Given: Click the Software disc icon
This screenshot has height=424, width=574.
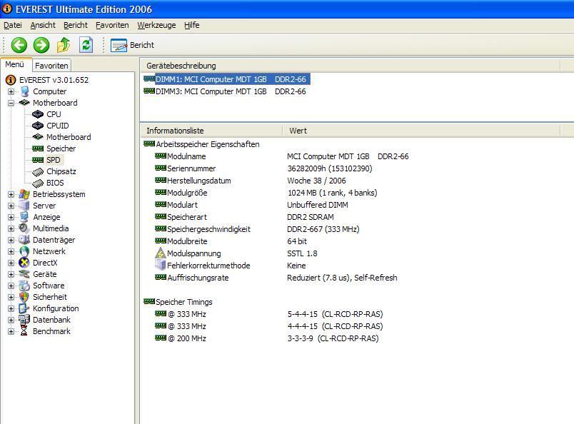Looking at the screenshot, I should click(x=24, y=286).
